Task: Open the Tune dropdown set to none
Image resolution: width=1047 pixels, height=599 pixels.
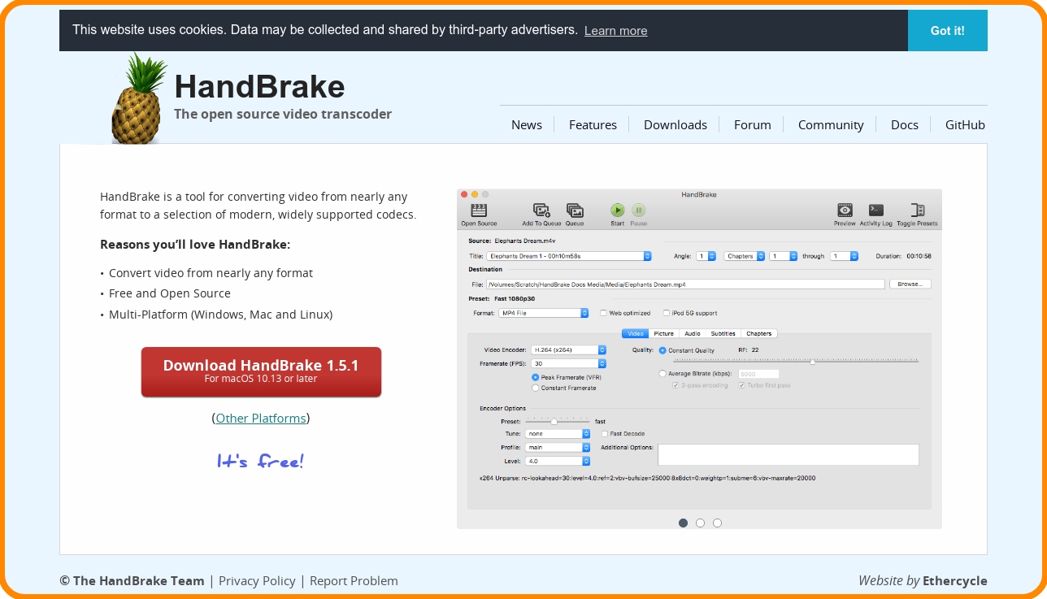Action: (x=558, y=433)
